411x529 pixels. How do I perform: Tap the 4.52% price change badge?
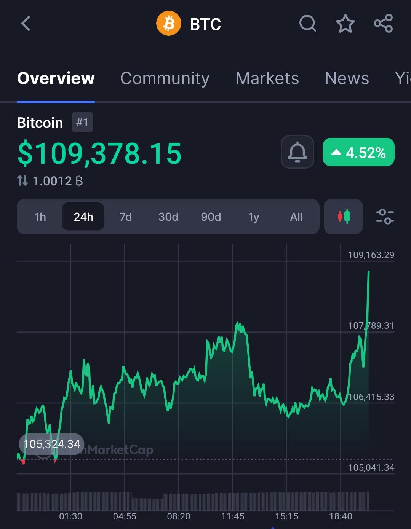pos(358,152)
